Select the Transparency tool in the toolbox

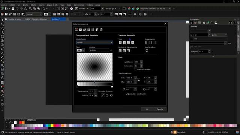pos(2,83)
